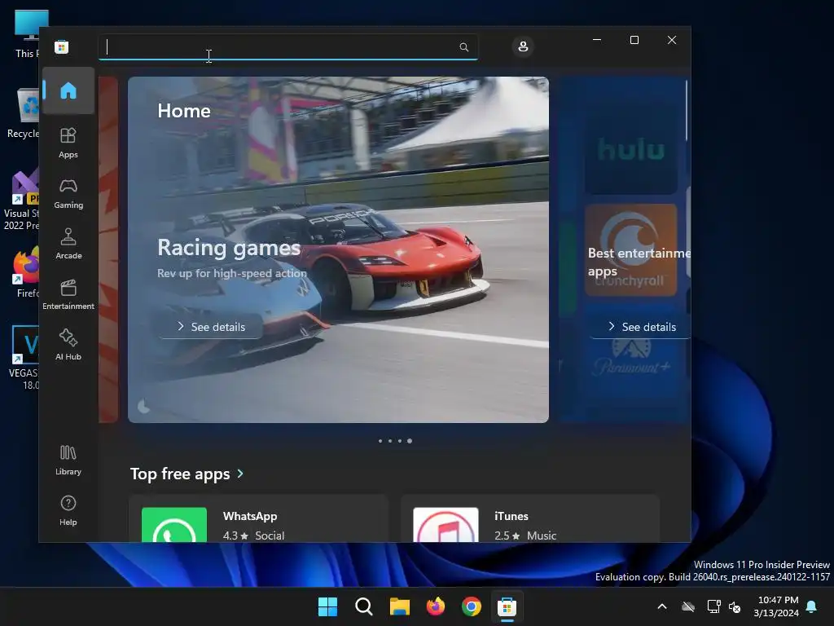Click the Store window vertical scrollbar
Image resolution: width=834 pixels, height=626 pixels.
click(x=686, y=110)
